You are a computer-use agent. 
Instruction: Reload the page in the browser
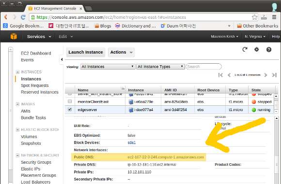[x=23, y=17]
